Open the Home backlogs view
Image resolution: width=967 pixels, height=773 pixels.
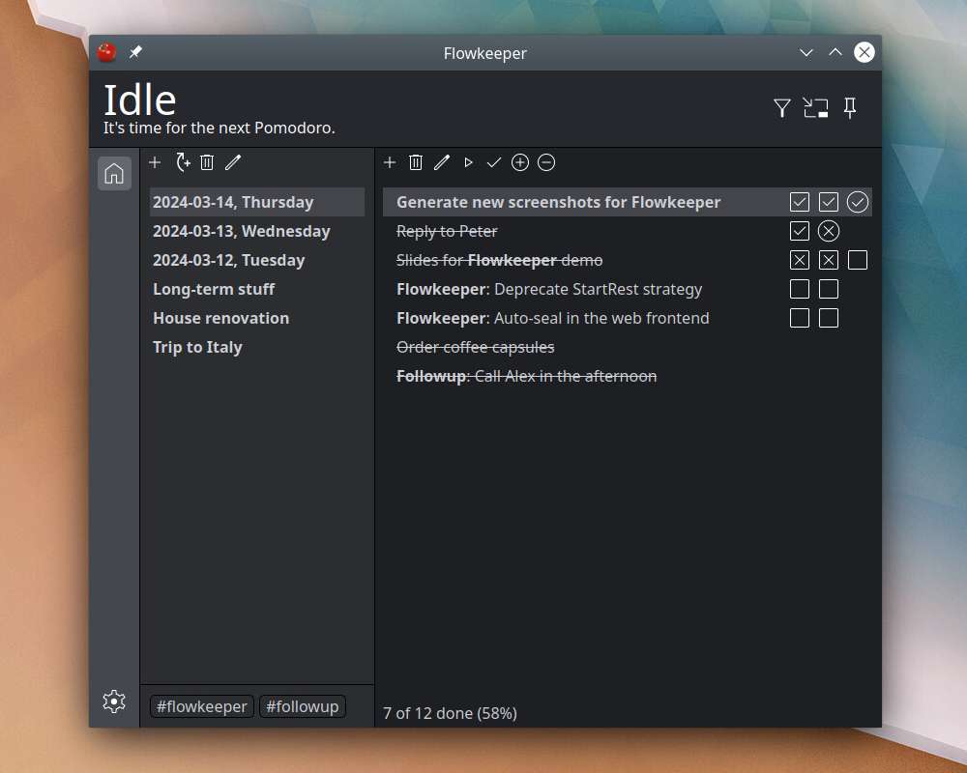click(x=114, y=173)
